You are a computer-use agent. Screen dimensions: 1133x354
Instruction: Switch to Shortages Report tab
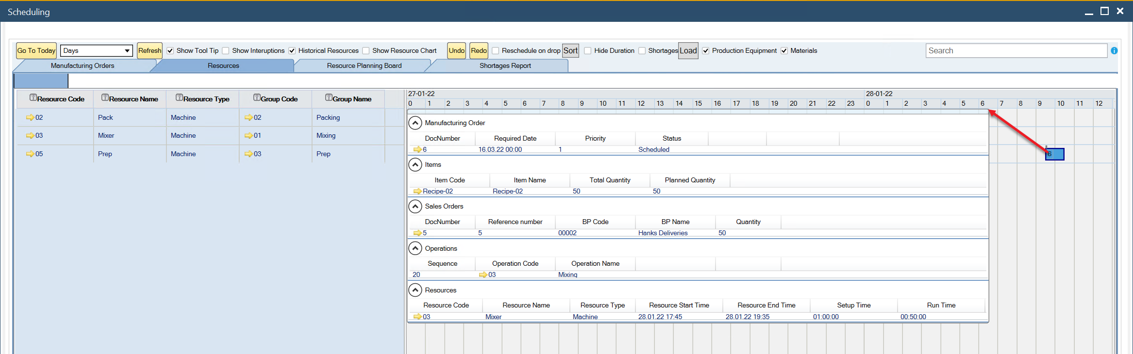pyautogui.click(x=505, y=66)
